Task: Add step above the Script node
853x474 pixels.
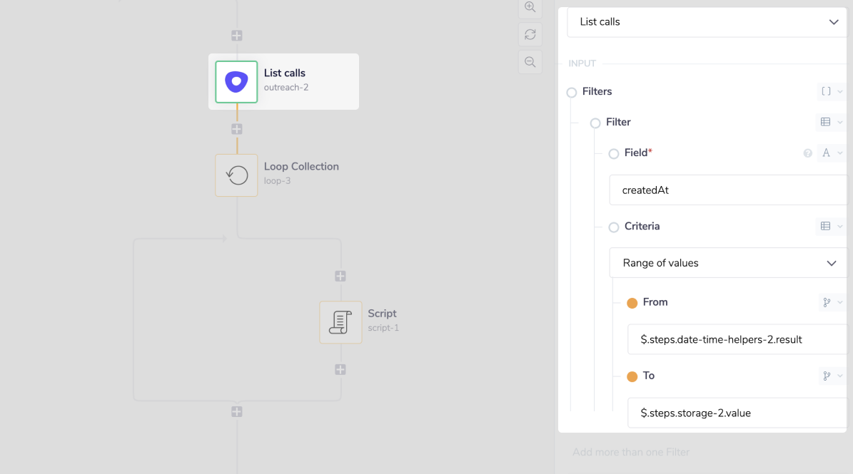Action: [x=340, y=276]
